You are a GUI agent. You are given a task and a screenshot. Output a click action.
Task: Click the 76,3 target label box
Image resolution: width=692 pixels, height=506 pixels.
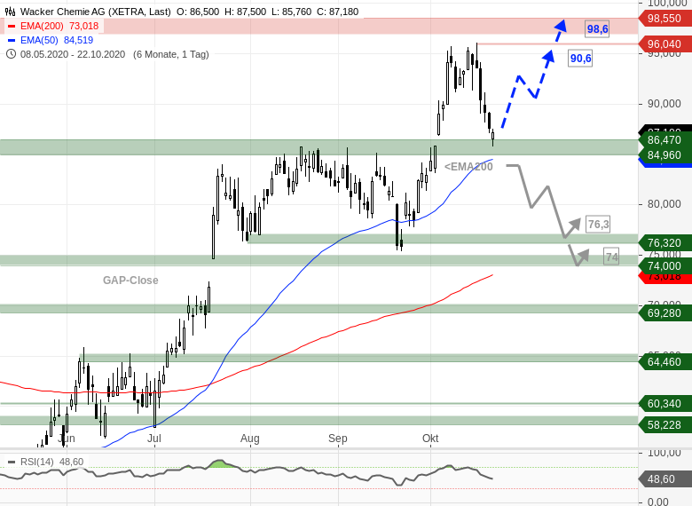[x=598, y=225]
